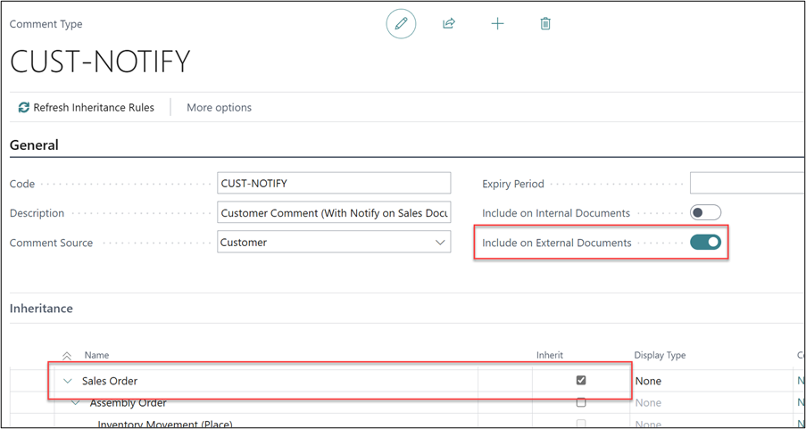Enable Include on Internal Documents toggle

pos(705,212)
